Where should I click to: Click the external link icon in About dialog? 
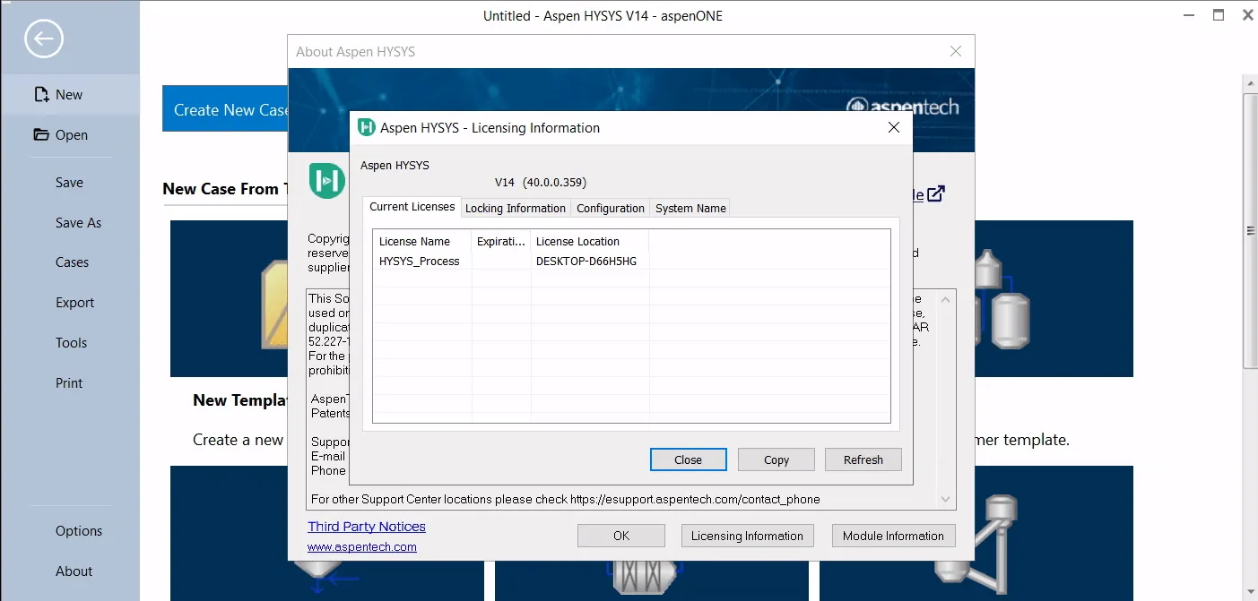(935, 193)
